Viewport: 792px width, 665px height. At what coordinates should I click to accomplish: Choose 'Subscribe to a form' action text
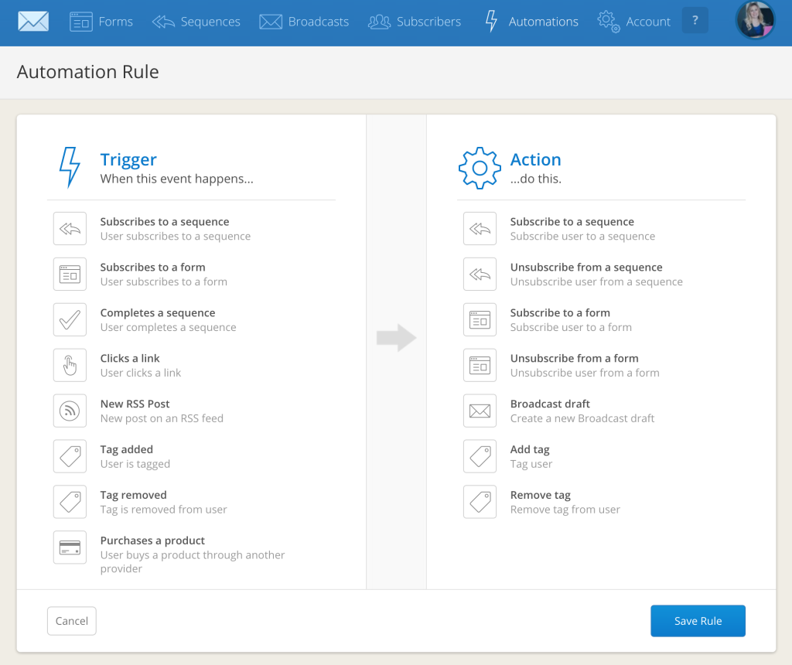click(x=560, y=313)
